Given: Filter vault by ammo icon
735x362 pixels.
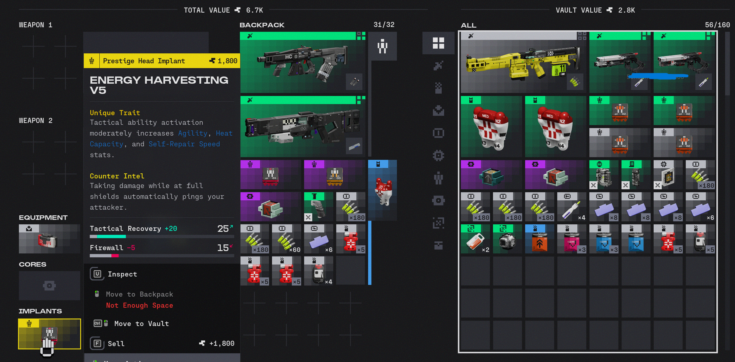Looking at the screenshot, I should (x=438, y=133).
